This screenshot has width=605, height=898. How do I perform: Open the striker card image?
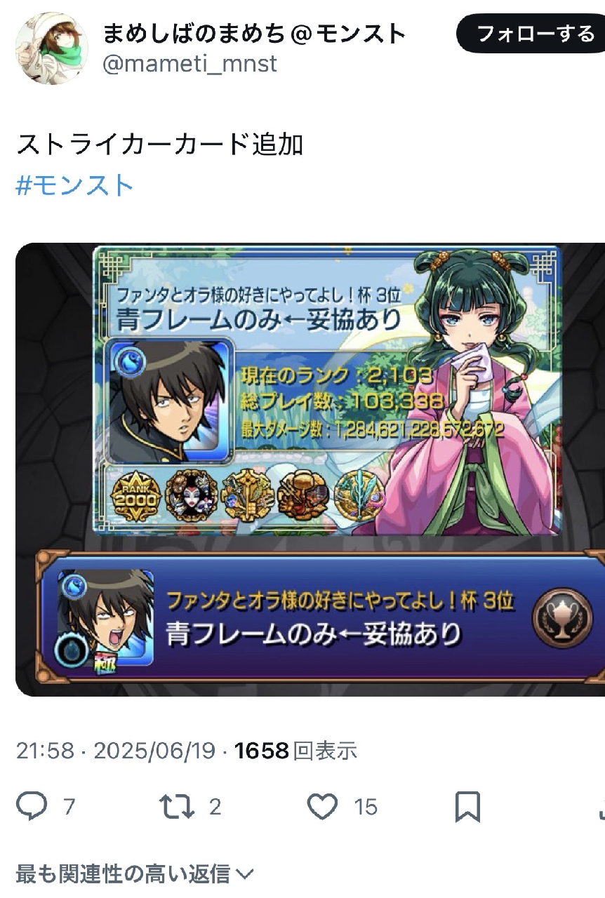tap(310, 469)
